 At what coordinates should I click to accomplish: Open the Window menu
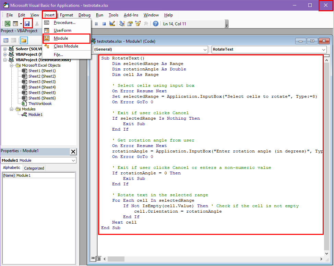coord(151,15)
